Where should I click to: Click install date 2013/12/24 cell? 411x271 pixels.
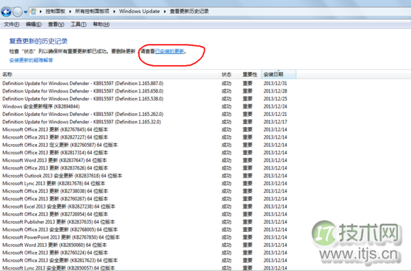pos(275,106)
